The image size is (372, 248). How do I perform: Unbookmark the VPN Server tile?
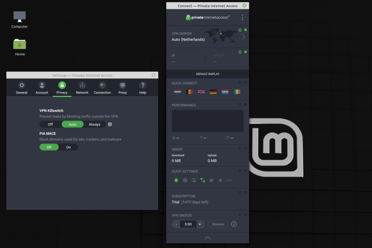[x=245, y=30]
